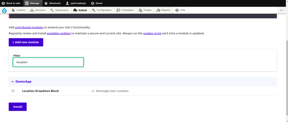Image resolution: width=288 pixels, height=122 pixels.
Task: Click the Reports bar chart icon
Action: (158, 10)
